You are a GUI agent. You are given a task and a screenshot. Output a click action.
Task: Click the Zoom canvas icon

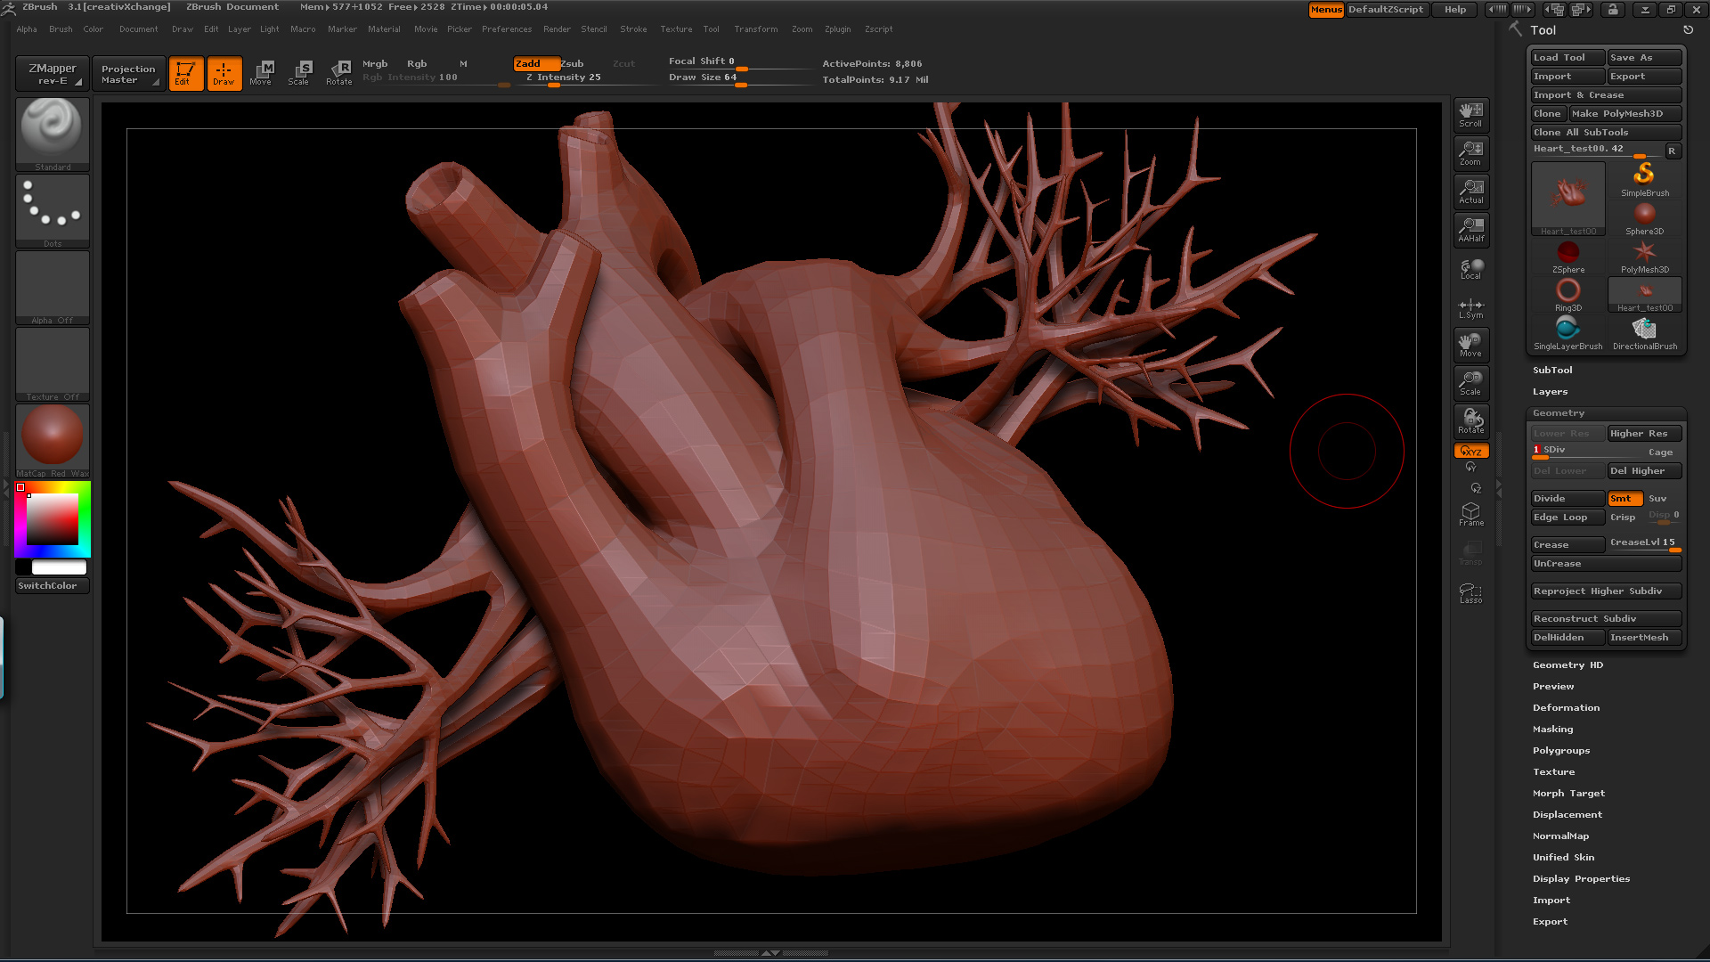tap(1470, 152)
